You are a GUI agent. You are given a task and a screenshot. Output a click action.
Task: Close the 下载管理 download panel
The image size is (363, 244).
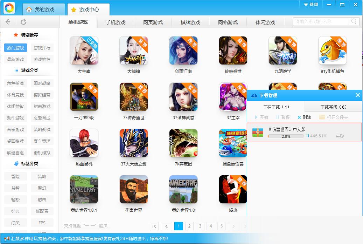358,95
